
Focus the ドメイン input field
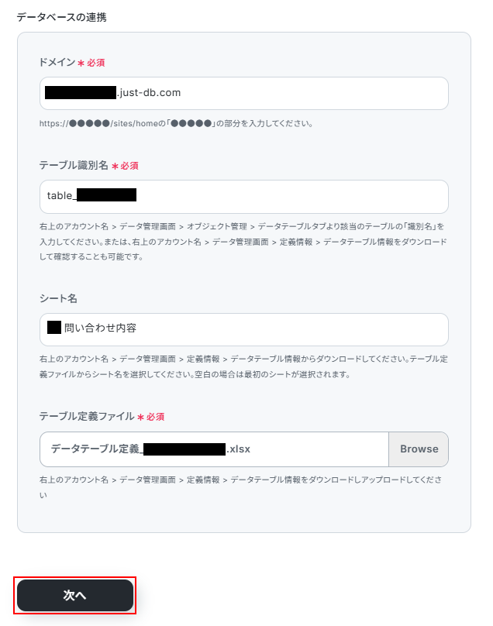[310, 93]
